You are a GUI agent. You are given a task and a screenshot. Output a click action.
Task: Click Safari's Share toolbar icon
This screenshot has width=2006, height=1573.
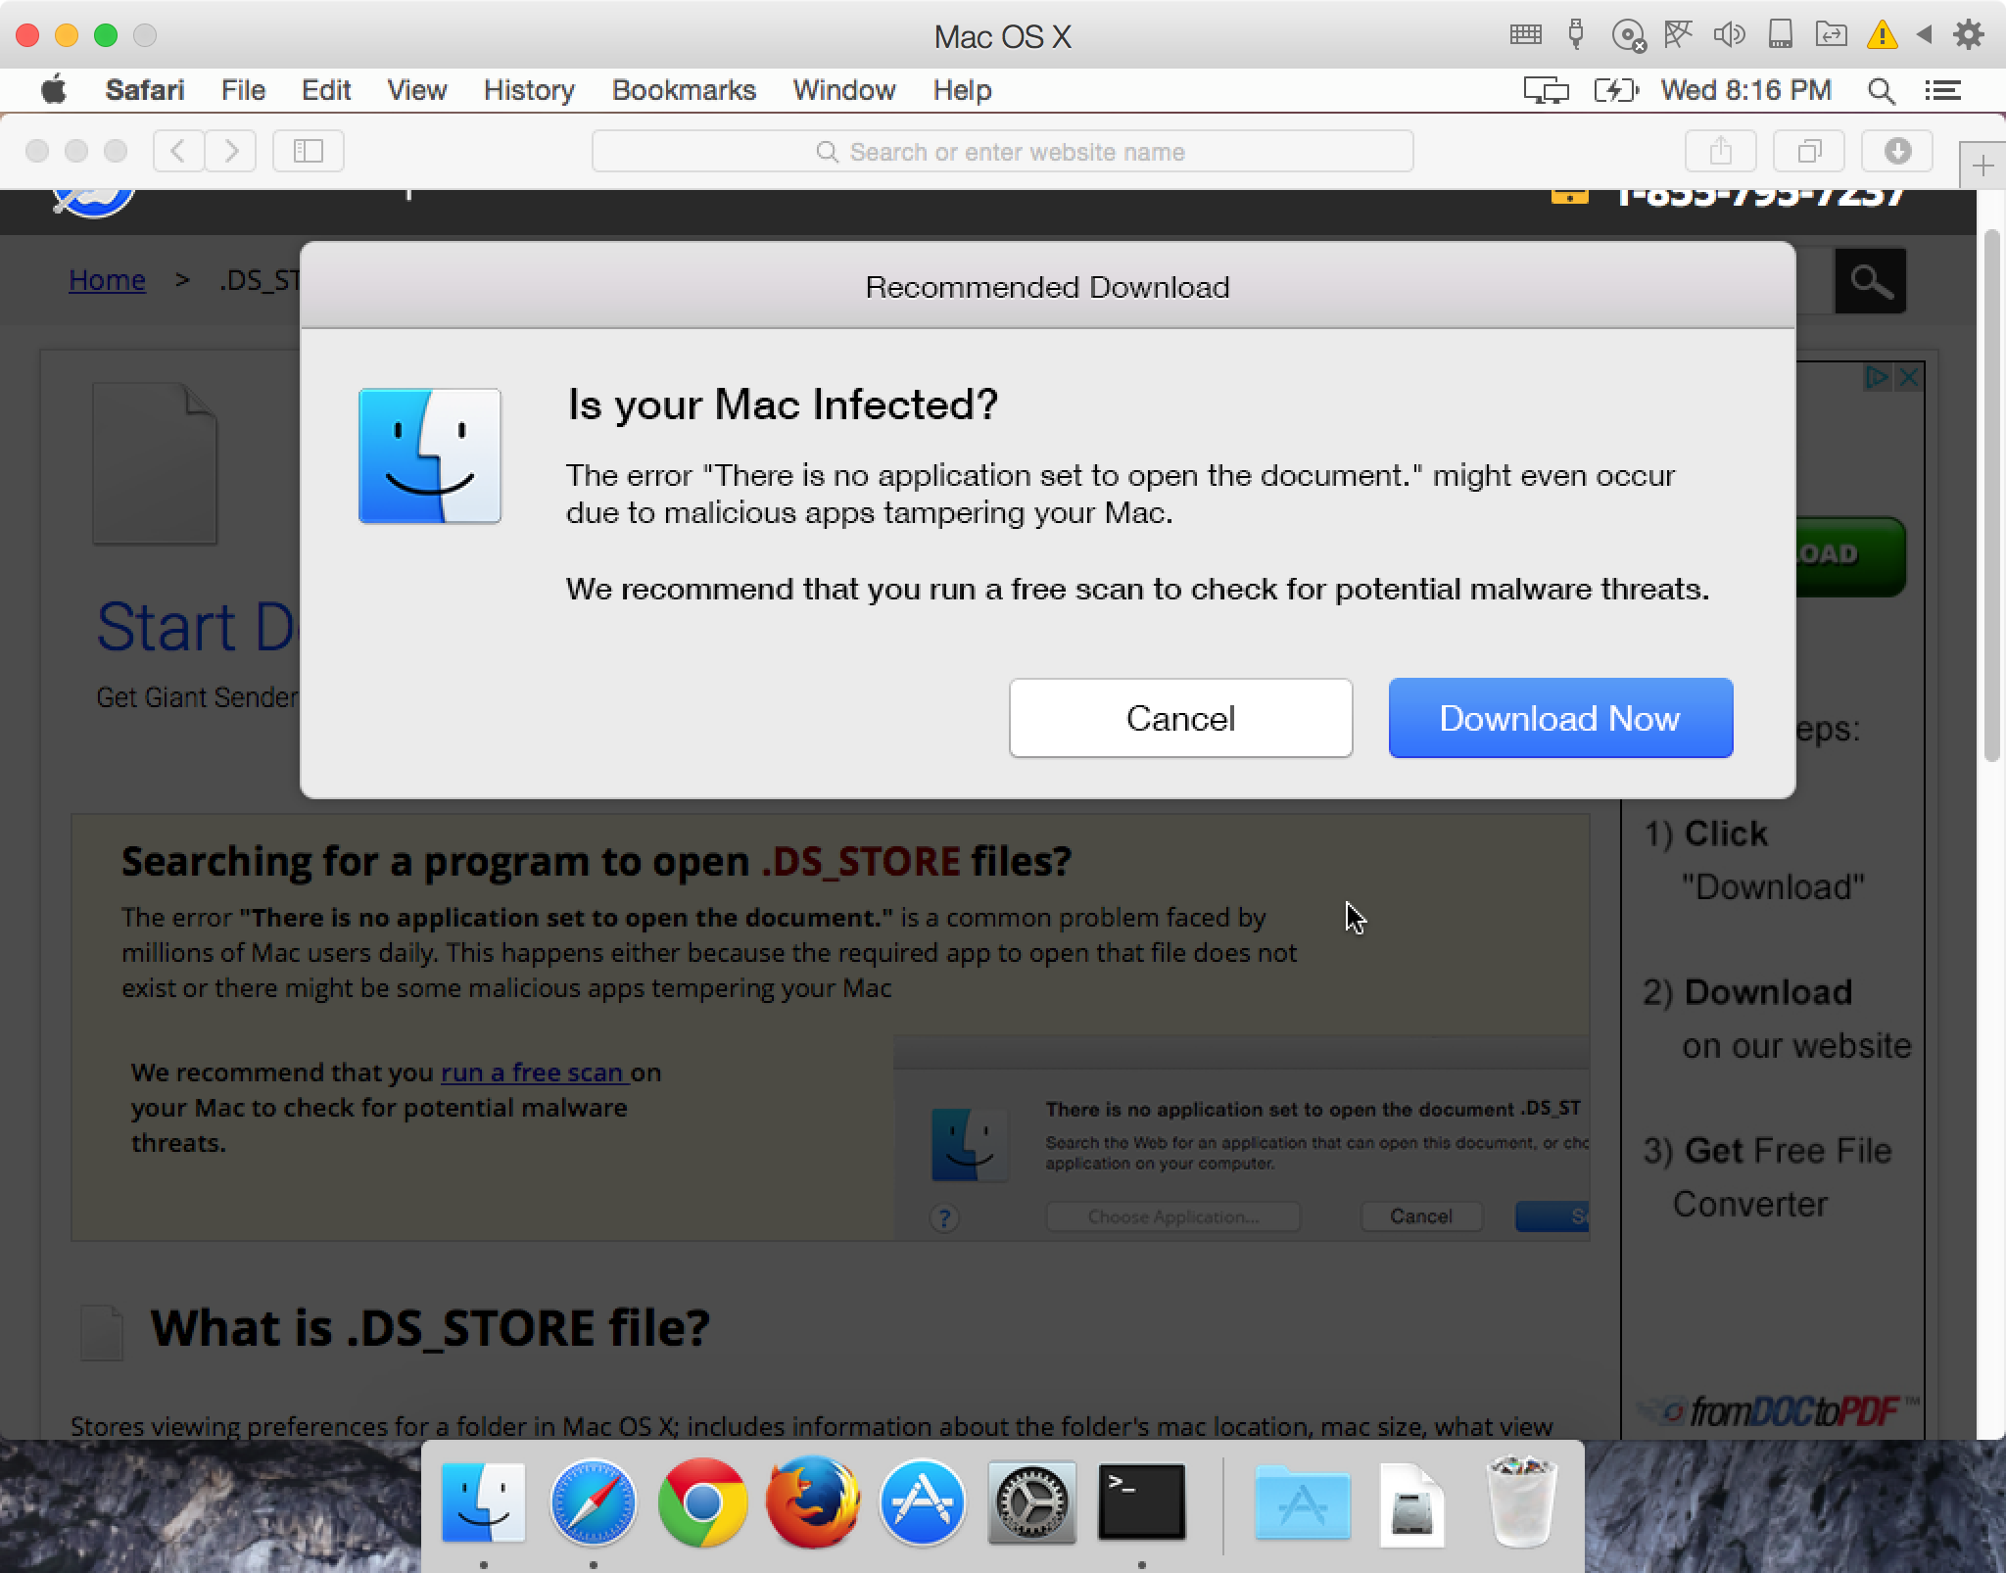click(1720, 151)
